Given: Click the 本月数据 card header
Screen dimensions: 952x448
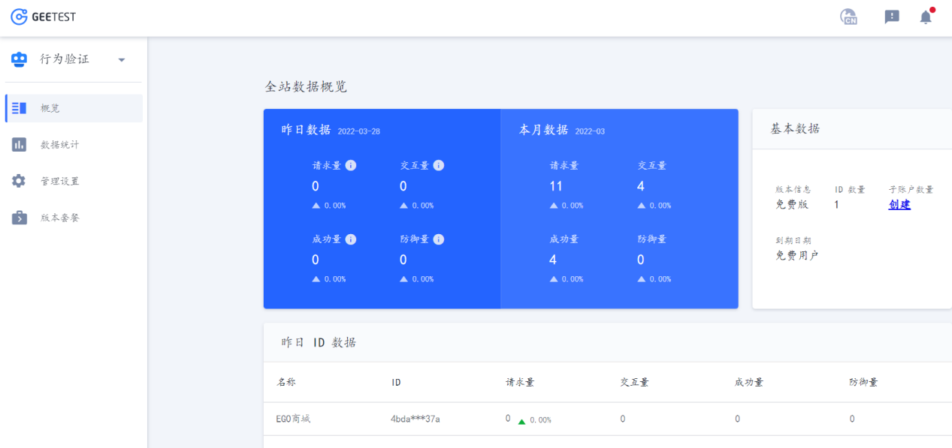Looking at the screenshot, I should pos(544,130).
